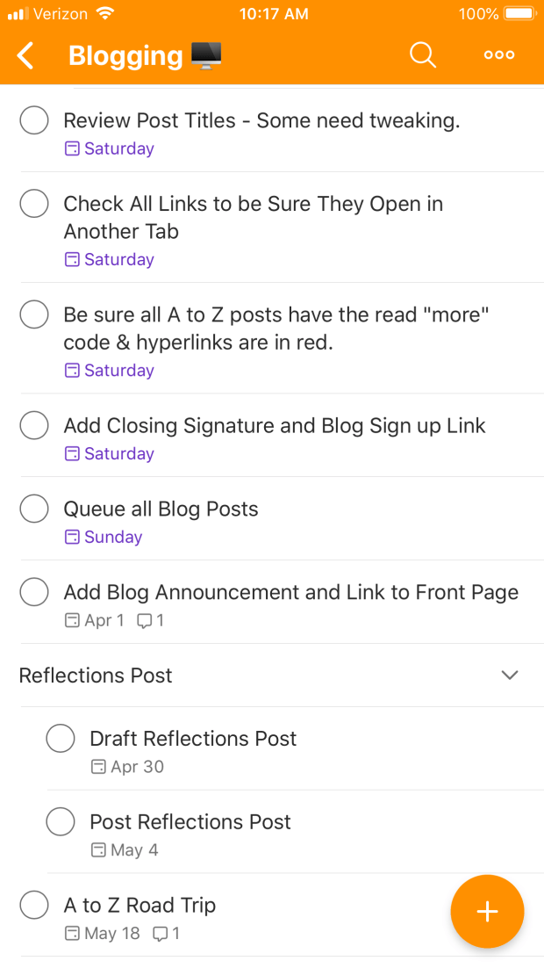Screen dimensions: 544x968
Task: Select the Reflections Post section header
Action: pyautogui.click(x=97, y=675)
